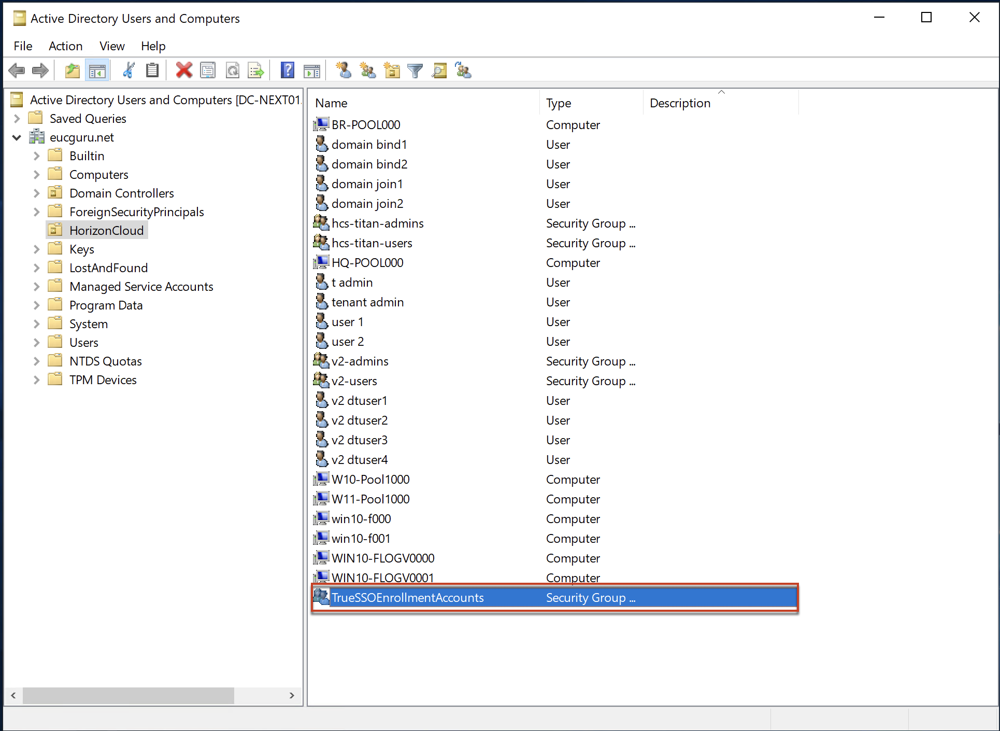Expand the Domain Controllers OU

tap(36, 193)
